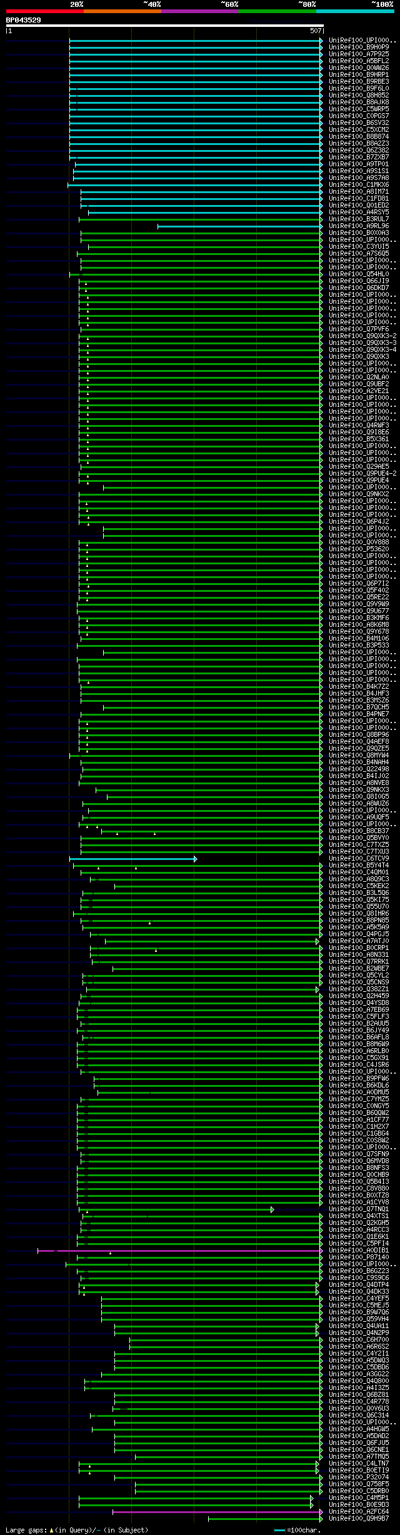The height and width of the screenshot is (1535, 400).
Task: Click the orange ~40% identity legend bar
Action: click(x=122, y=11)
